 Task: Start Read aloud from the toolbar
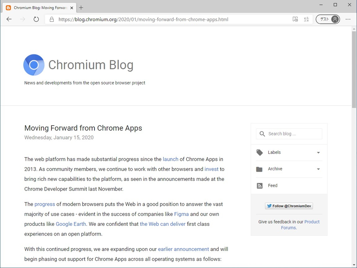coord(295,19)
